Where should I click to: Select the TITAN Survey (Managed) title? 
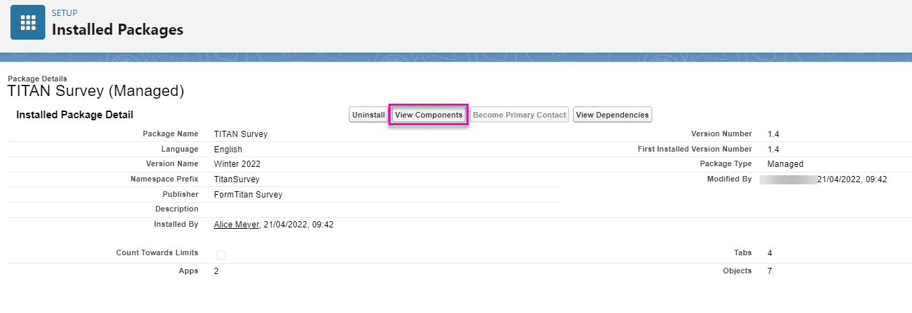pos(95,90)
